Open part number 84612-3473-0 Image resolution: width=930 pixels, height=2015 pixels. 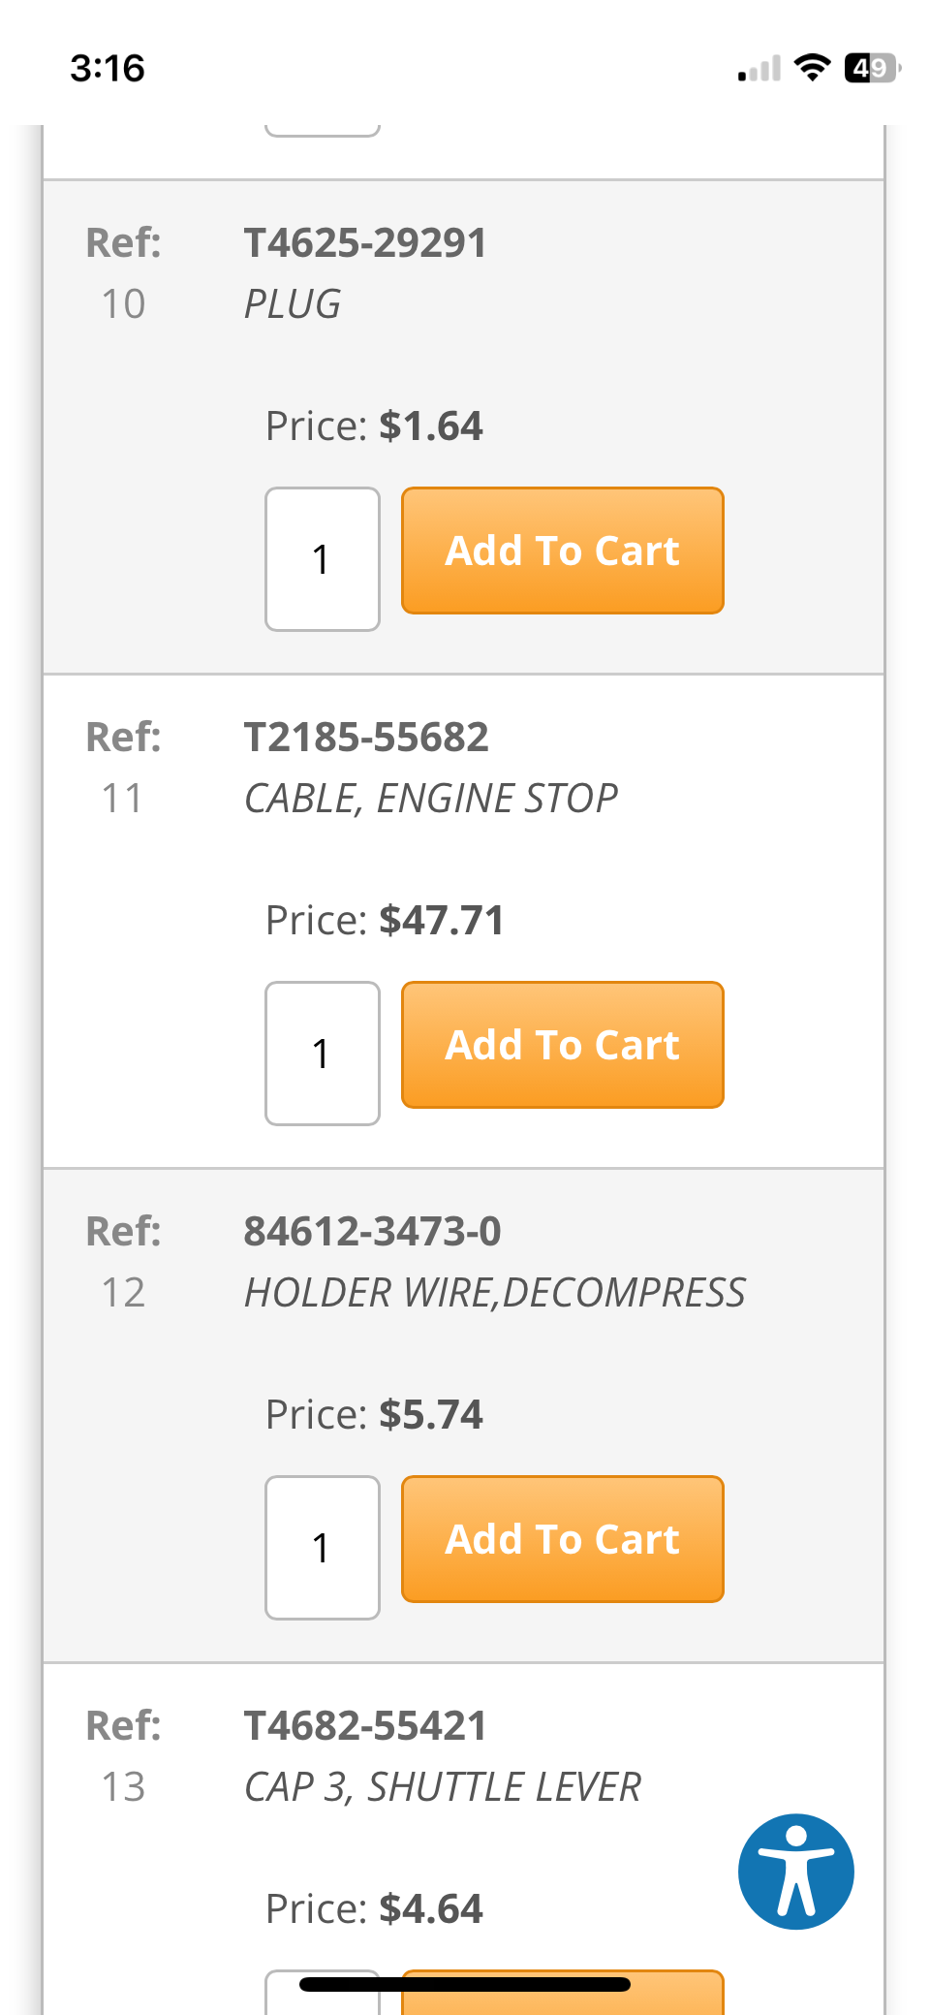click(372, 1232)
